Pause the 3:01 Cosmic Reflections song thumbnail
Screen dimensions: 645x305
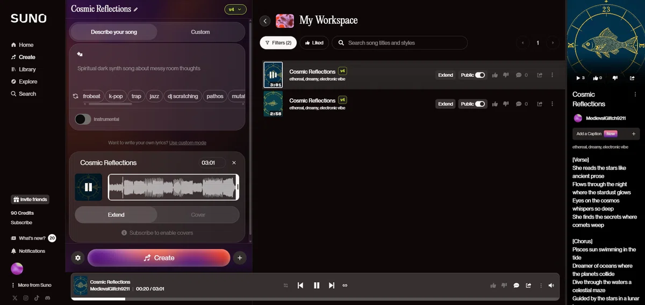[x=273, y=75]
